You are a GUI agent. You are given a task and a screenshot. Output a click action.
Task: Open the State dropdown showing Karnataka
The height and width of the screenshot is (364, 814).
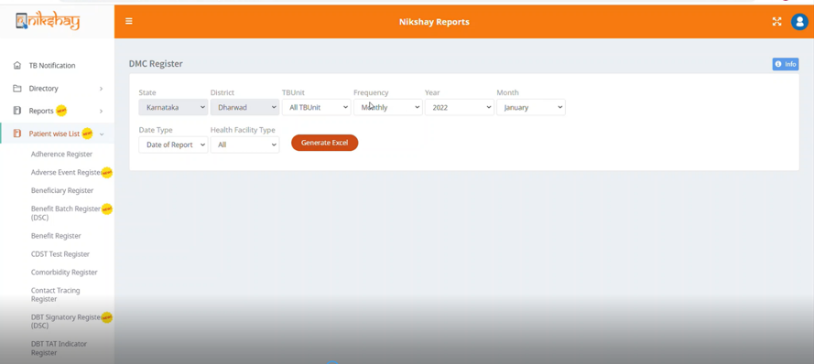click(173, 107)
